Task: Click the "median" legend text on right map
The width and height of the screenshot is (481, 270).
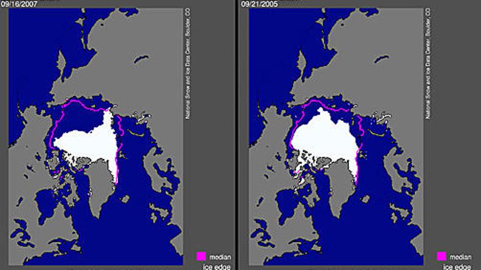Action: [x=459, y=257]
